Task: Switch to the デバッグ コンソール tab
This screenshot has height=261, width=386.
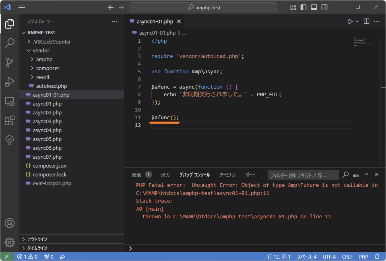Action: [x=195, y=175]
